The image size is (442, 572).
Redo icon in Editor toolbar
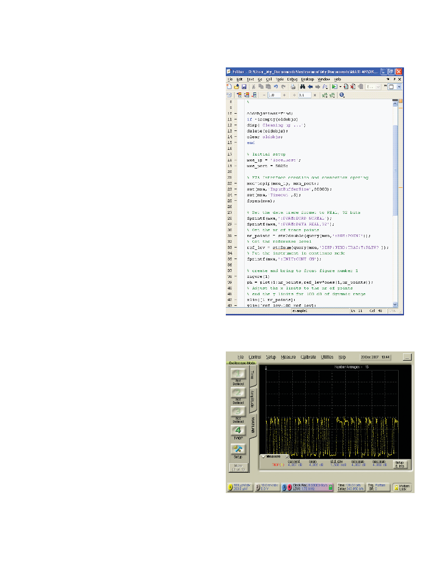[284, 87]
